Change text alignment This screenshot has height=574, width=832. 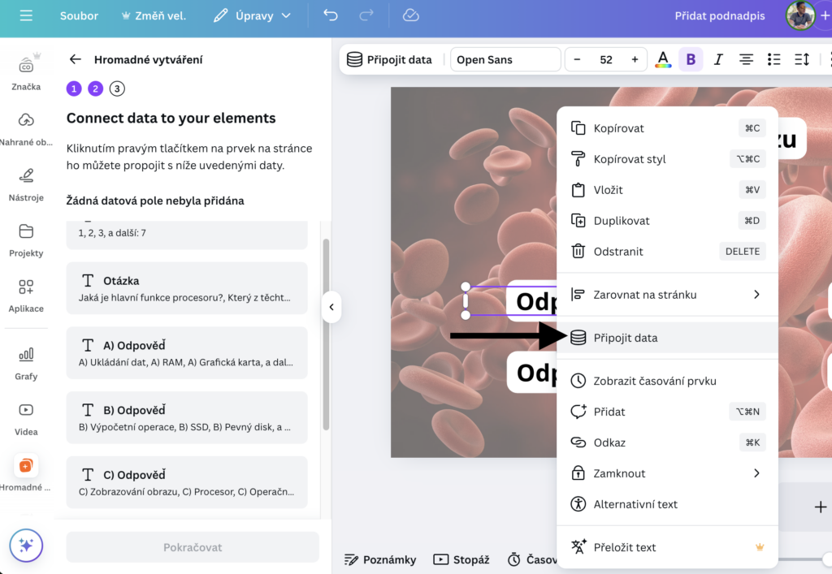(746, 59)
